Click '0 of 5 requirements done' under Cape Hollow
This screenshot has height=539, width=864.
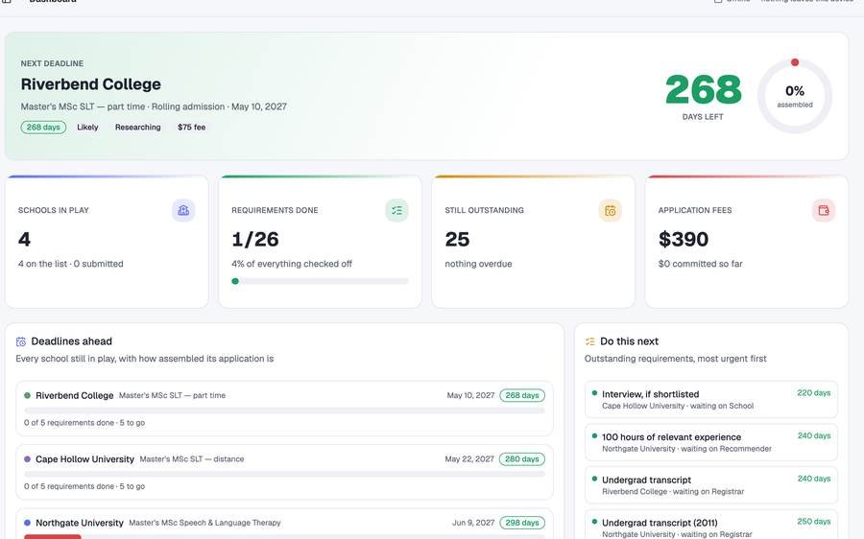click(69, 486)
